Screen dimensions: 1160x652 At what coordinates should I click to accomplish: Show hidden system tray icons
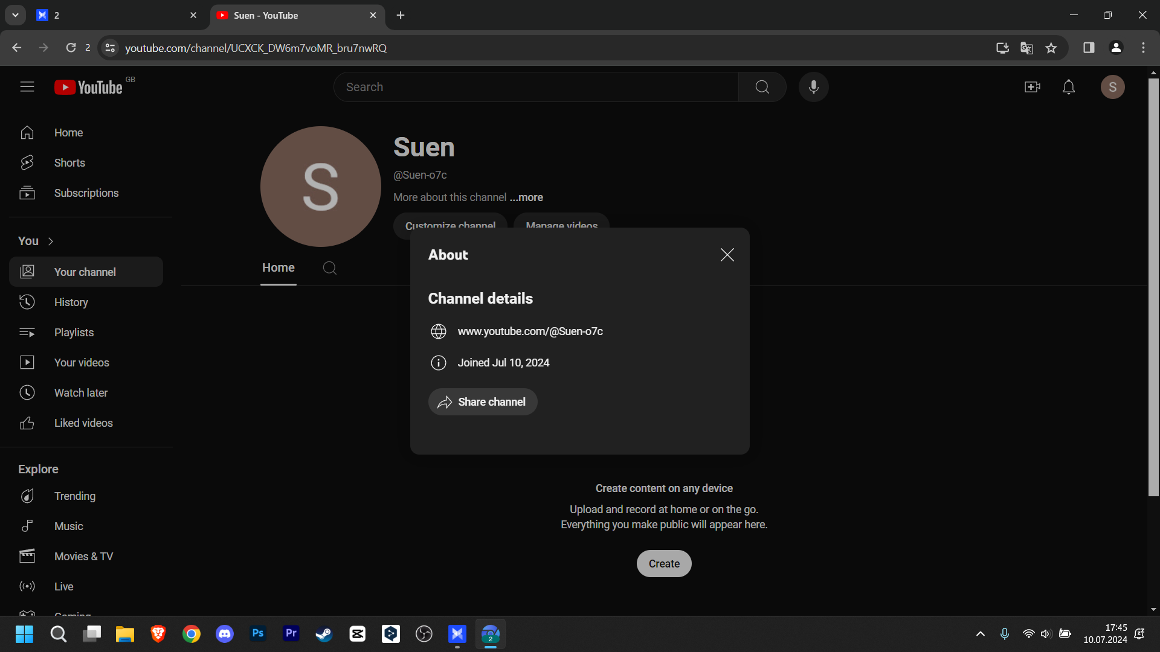[981, 634]
